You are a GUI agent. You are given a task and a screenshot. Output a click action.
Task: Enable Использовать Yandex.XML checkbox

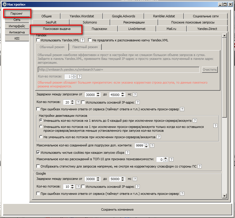[x=38, y=40]
